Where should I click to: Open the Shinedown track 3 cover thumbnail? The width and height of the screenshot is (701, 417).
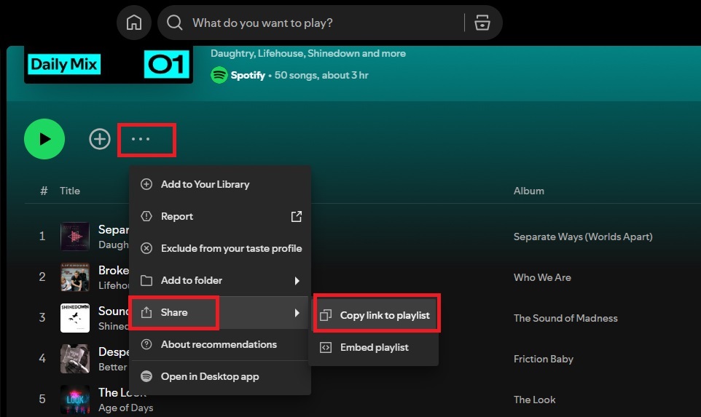pyautogui.click(x=74, y=318)
